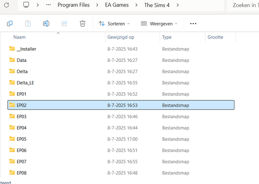Sort by the Grootte column header
This screenshot has width=259, height=184.
pos(215,37)
